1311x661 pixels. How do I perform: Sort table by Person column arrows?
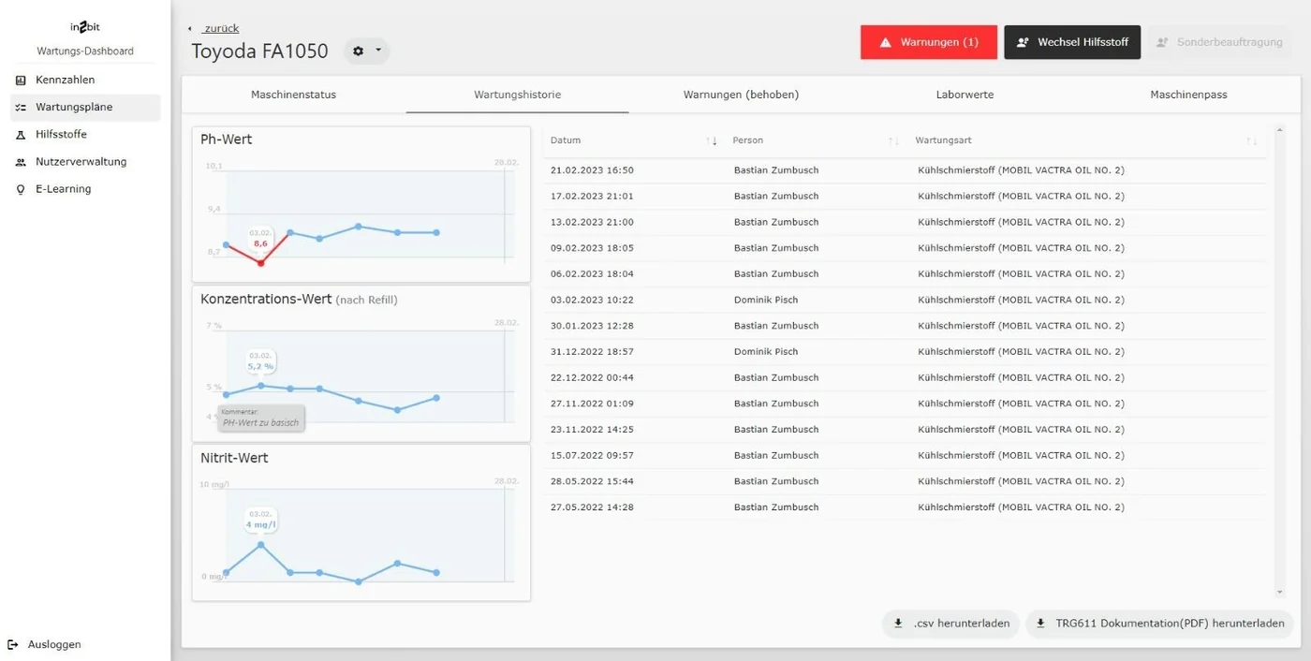click(x=893, y=140)
